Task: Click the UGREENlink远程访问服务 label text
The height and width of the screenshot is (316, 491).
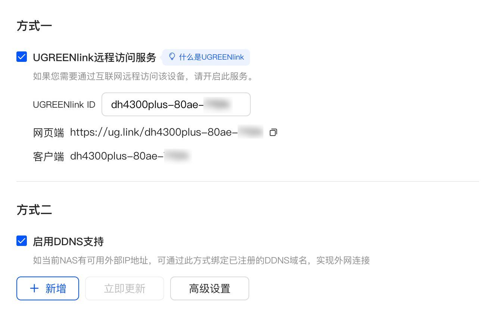Action: (x=94, y=57)
